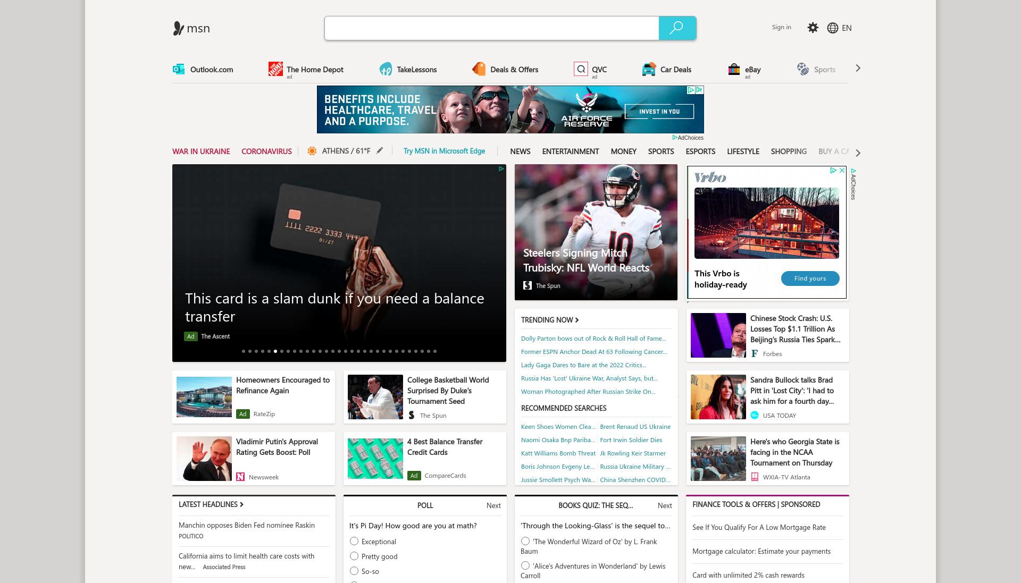Click the WXIA-TV Atlanta source icon
This screenshot has width=1021, height=583.
click(x=754, y=477)
